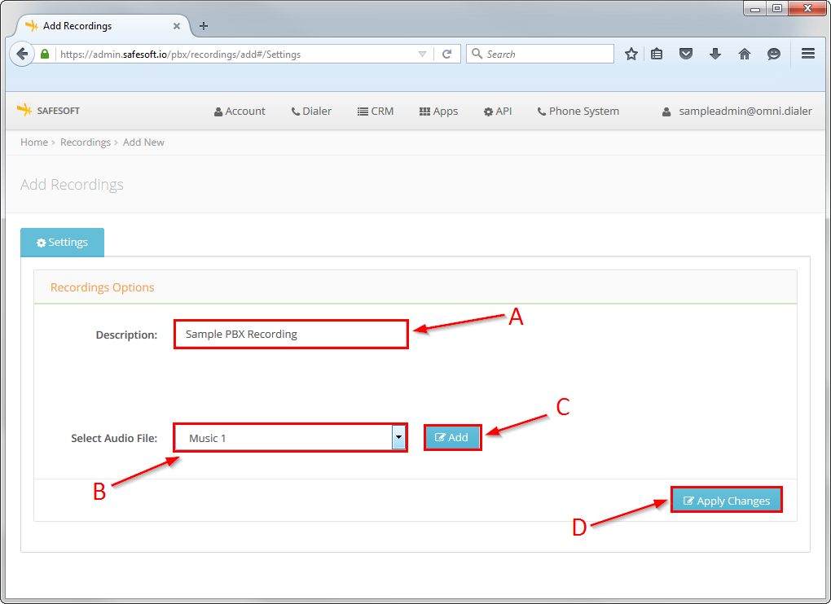Open the Apps menu

click(439, 112)
